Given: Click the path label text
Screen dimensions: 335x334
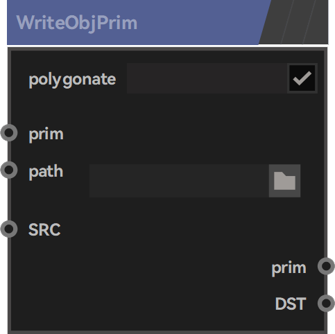Looking at the screenshot, I should [x=46, y=171].
